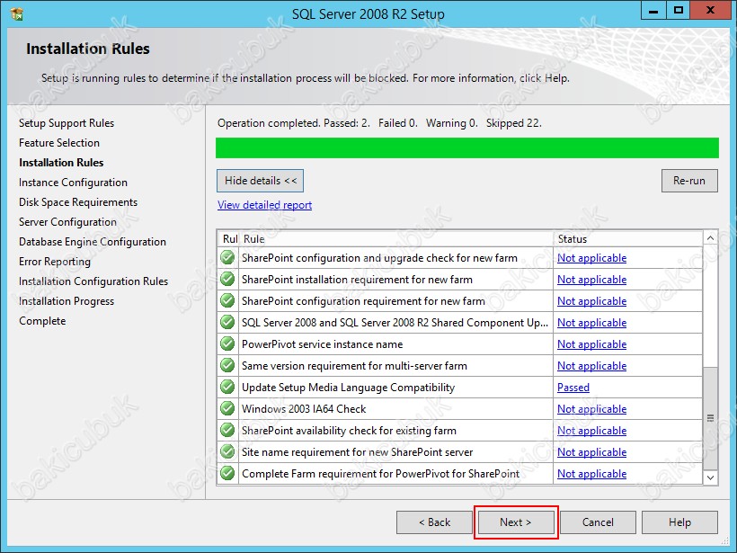Select Site name requirement for new SharePoint server
The image size is (737, 553).
click(x=357, y=452)
